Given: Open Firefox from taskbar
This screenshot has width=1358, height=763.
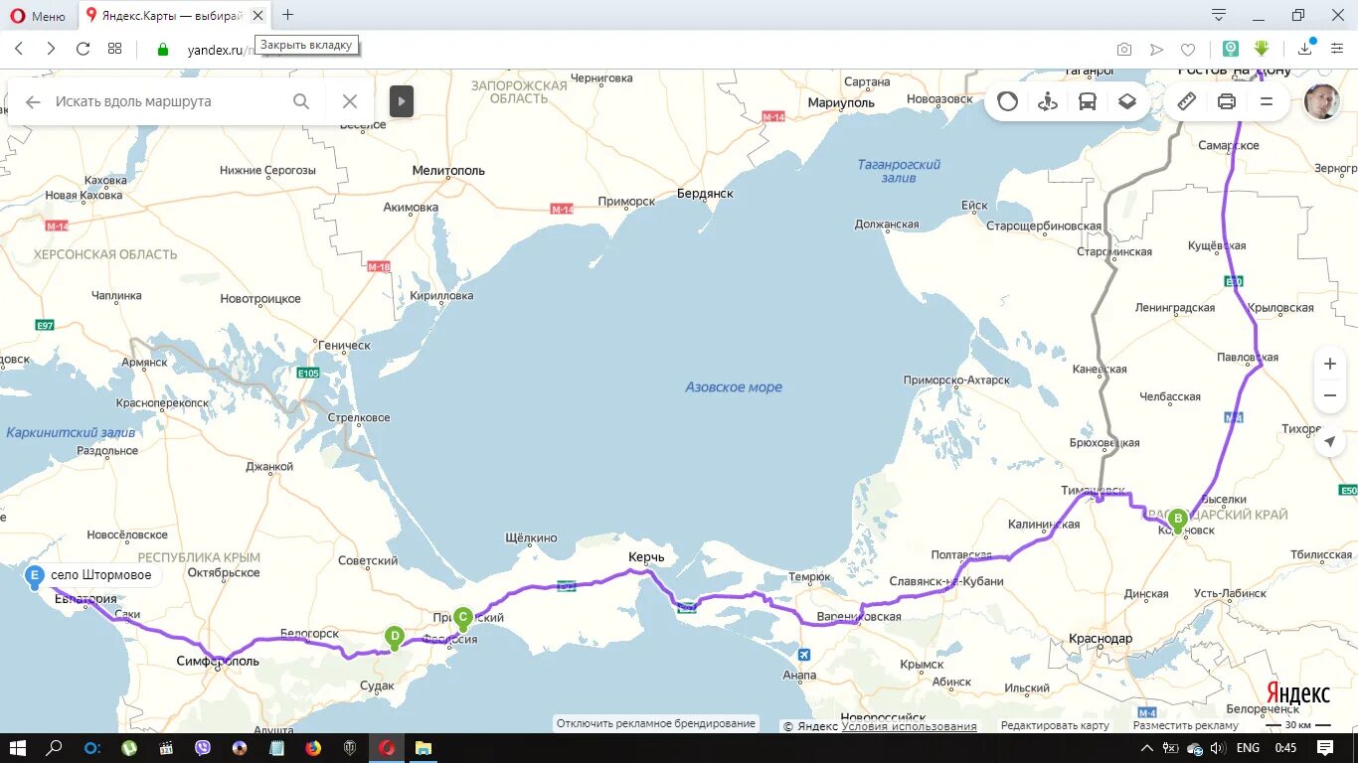Looking at the screenshot, I should pos(312,748).
